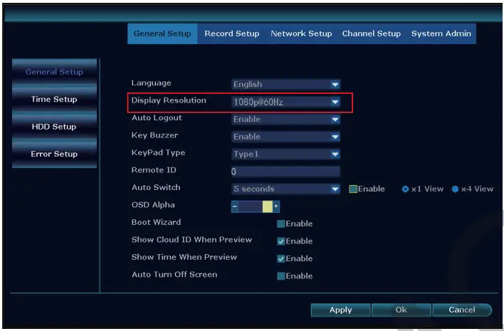Toggle the Boot Wizard Enable checkbox

click(x=281, y=224)
